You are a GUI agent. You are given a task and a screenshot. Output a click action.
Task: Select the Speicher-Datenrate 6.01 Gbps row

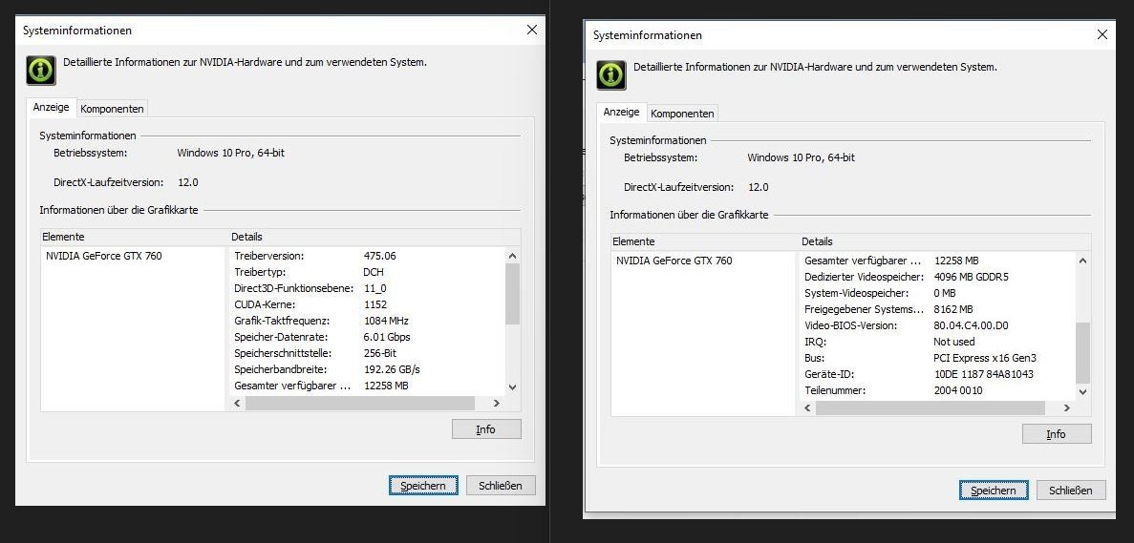368,337
